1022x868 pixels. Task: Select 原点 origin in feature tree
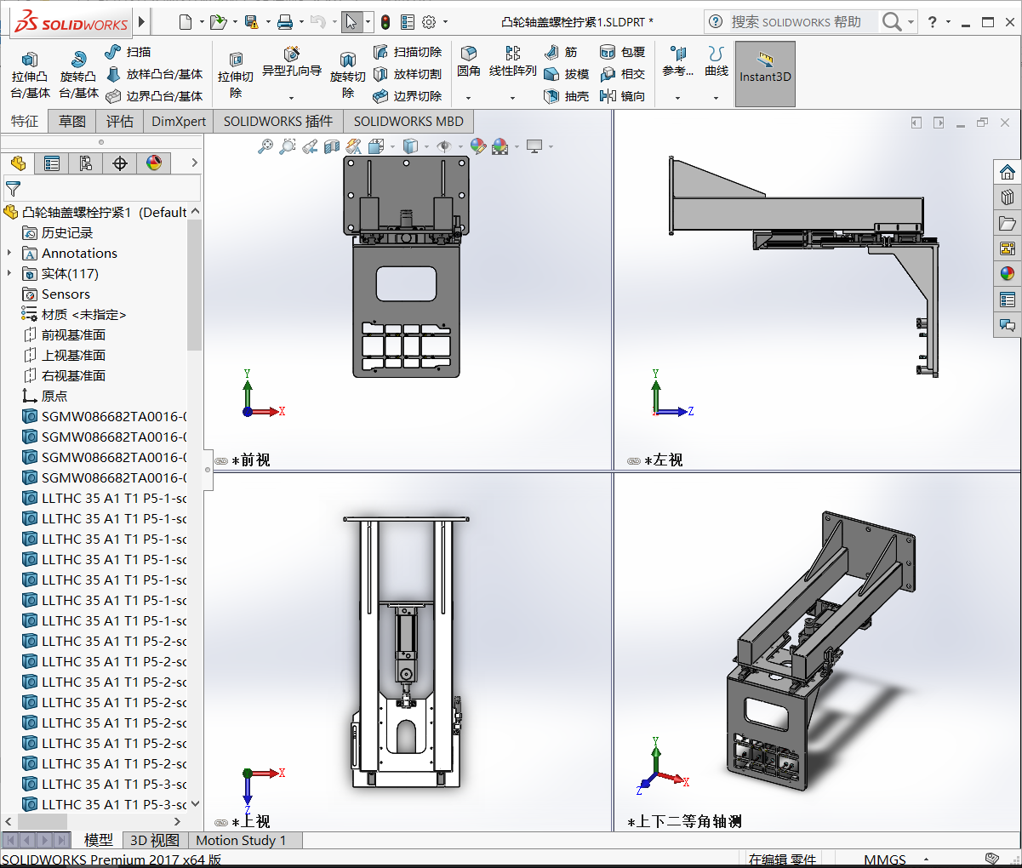pos(45,396)
